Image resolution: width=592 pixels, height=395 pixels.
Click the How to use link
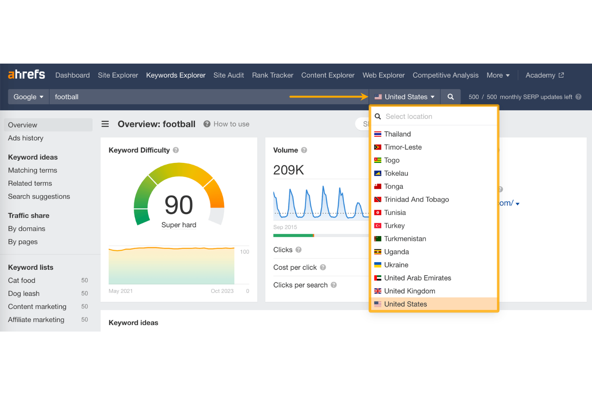coord(231,124)
